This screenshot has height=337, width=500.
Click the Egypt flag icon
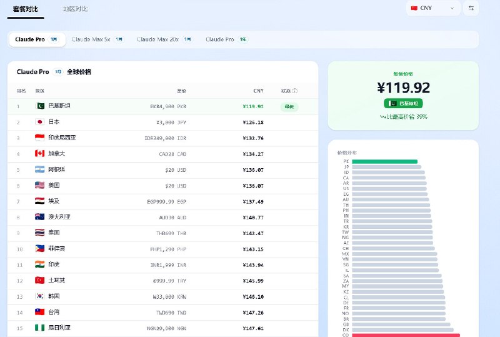click(x=39, y=201)
